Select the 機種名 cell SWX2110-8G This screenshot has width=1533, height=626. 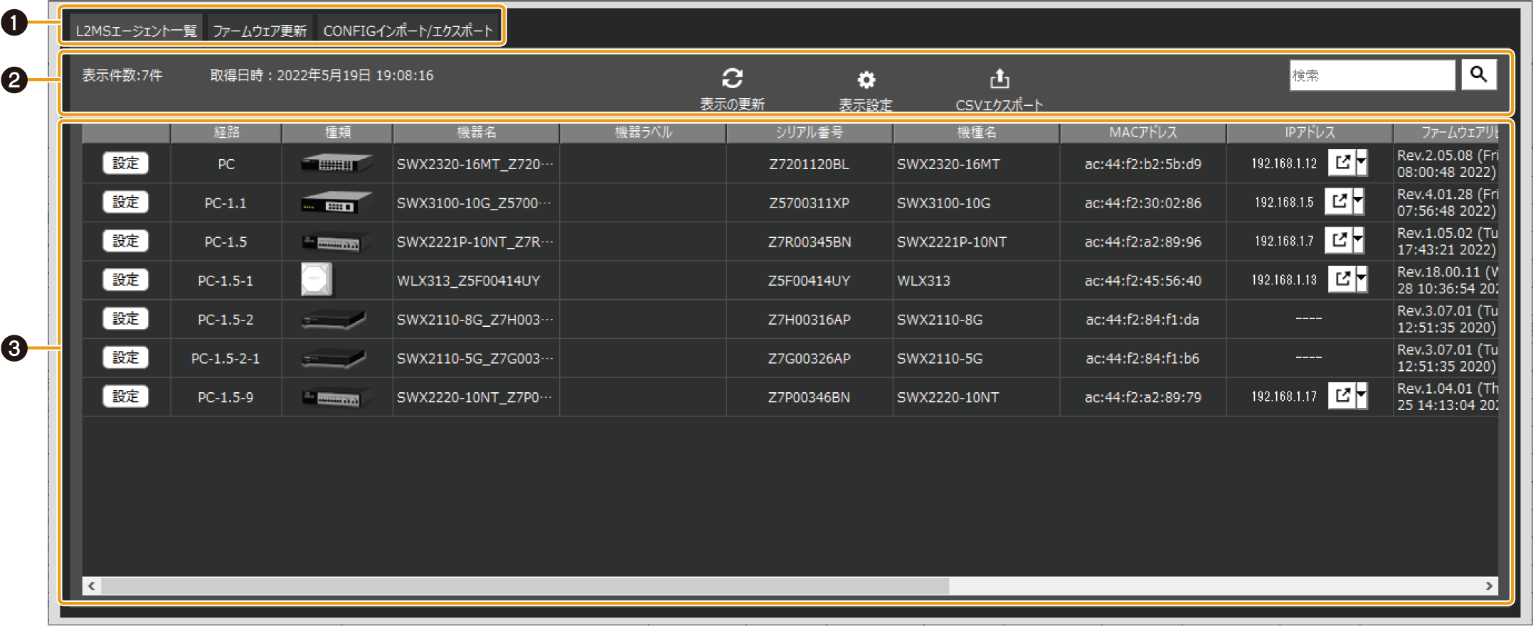click(976, 320)
